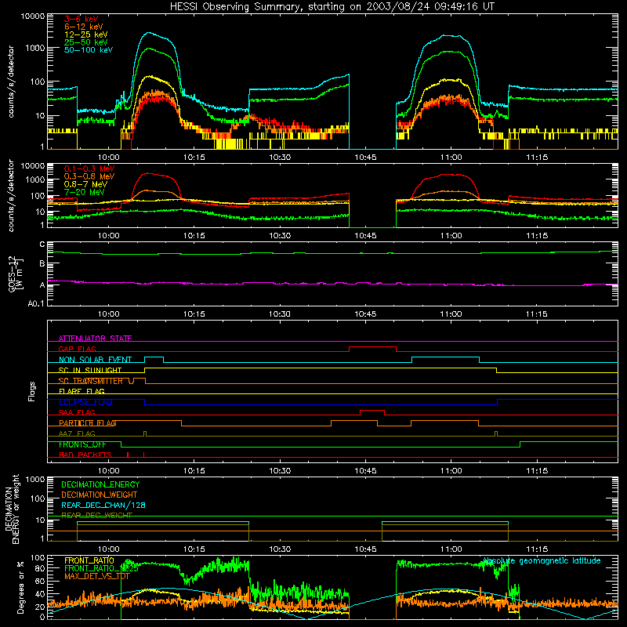
Task: Click the MAX_DET_VS_TOT legend label
Action: pyautogui.click(x=97, y=576)
